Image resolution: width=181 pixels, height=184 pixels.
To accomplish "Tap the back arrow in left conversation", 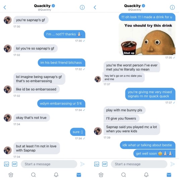I will coord(5,7).
